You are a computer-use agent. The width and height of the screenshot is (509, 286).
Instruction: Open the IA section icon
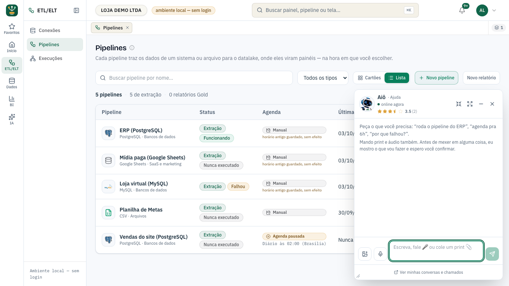[12, 120]
